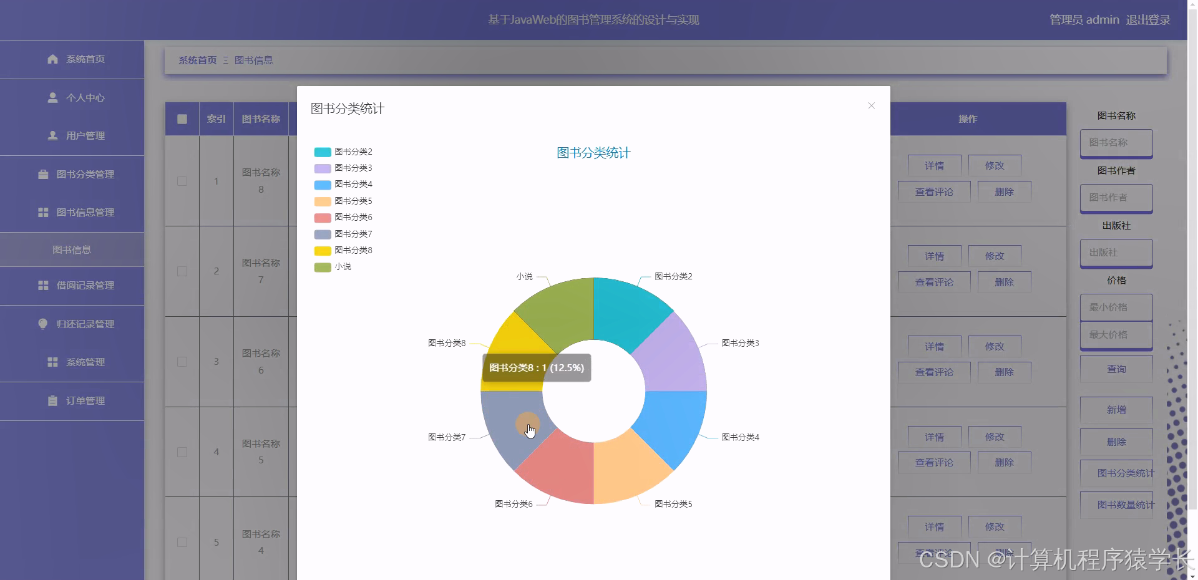Select the 图书信息管理 grid icon
Viewport: 1198px width, 580px height.
43,212
